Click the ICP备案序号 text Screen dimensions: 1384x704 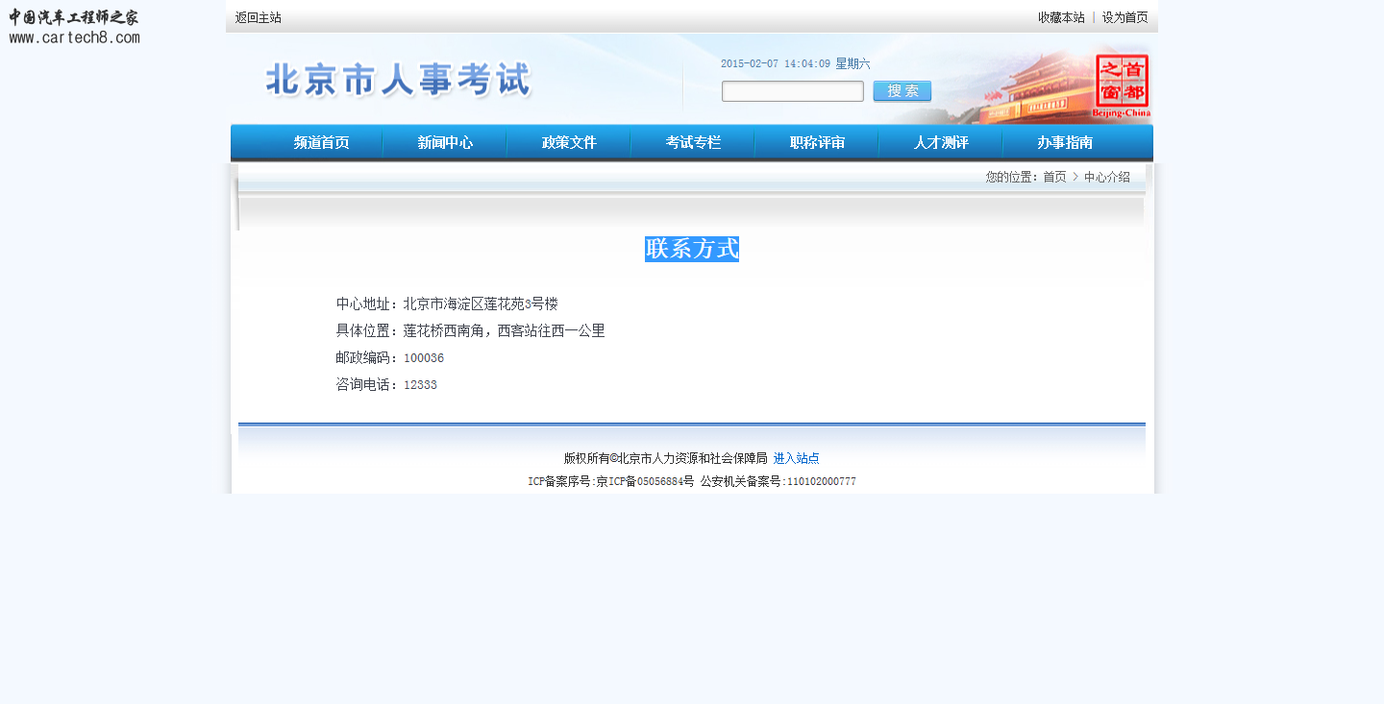tap(610, 481)
